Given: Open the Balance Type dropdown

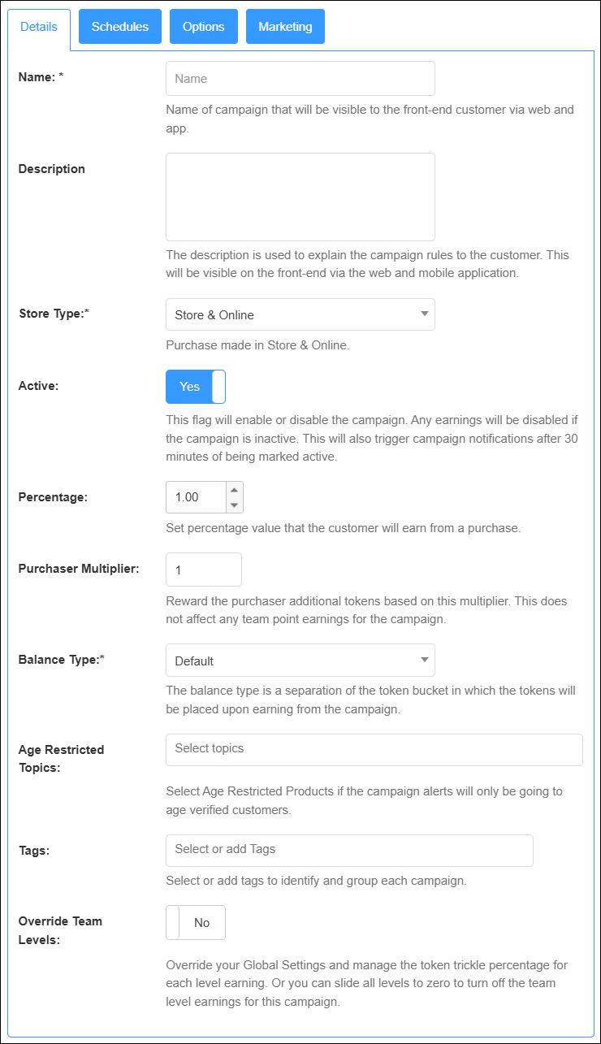Looking at the screenshot, I should tap(300, 661).
